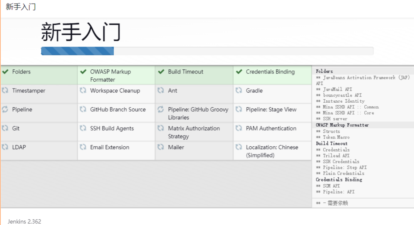Select the PAM Authentication label
Screen dimensions: 414x225
[271, 128]
